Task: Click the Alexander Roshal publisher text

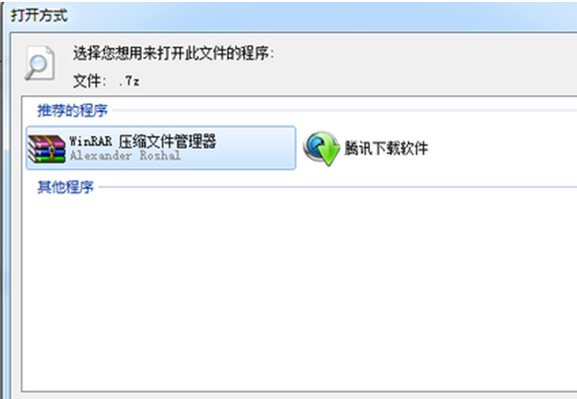Action: (x=126, y=155)
